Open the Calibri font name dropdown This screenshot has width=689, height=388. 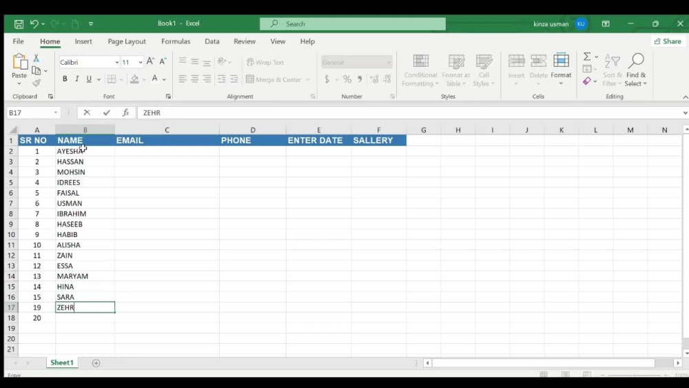[117, 63]
